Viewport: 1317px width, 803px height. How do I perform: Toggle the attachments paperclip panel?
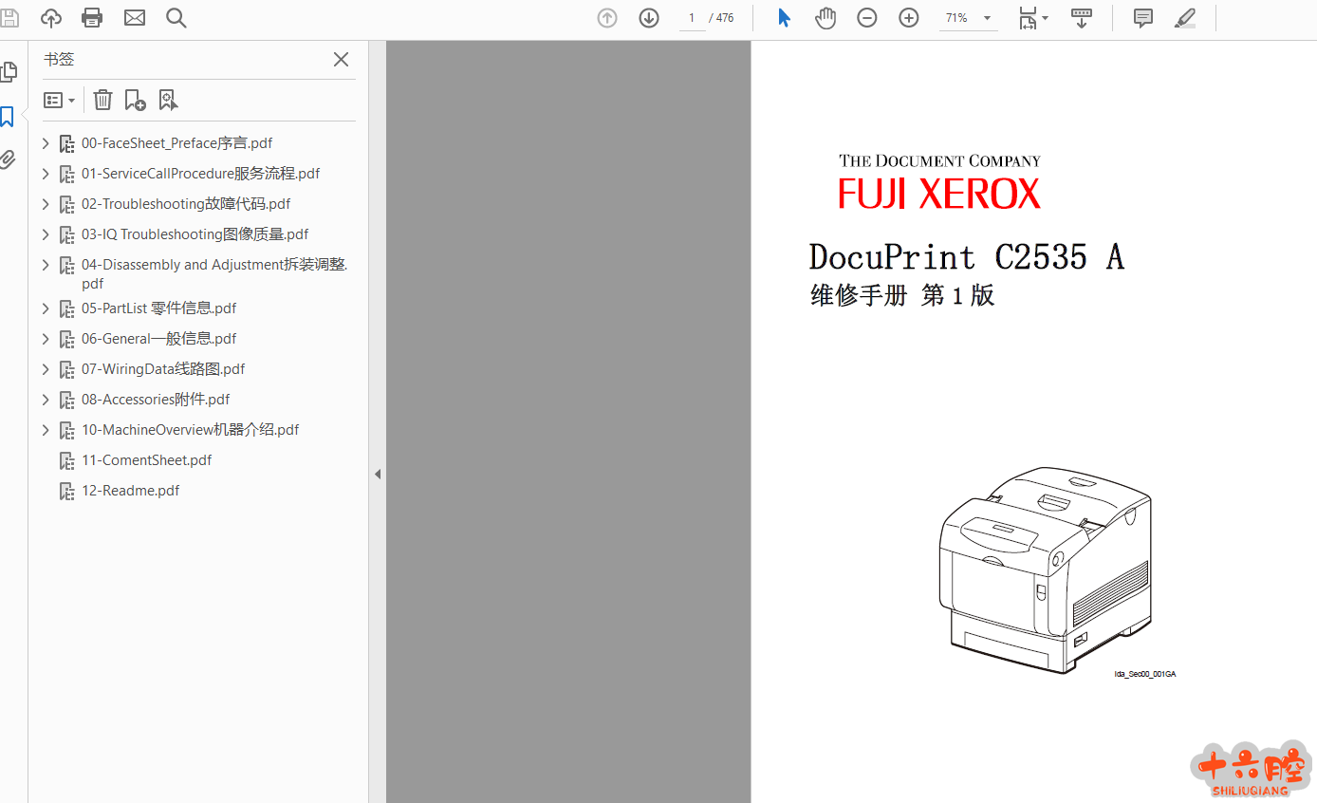[x=8, y=159]
